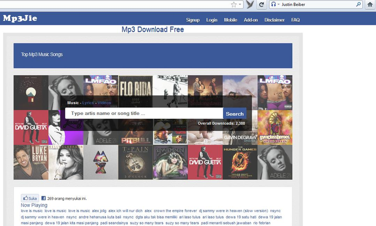This screenshot has width=376, height=226.
Task: Open the Kelly Clarkson album cover
Action: (66, 162)
